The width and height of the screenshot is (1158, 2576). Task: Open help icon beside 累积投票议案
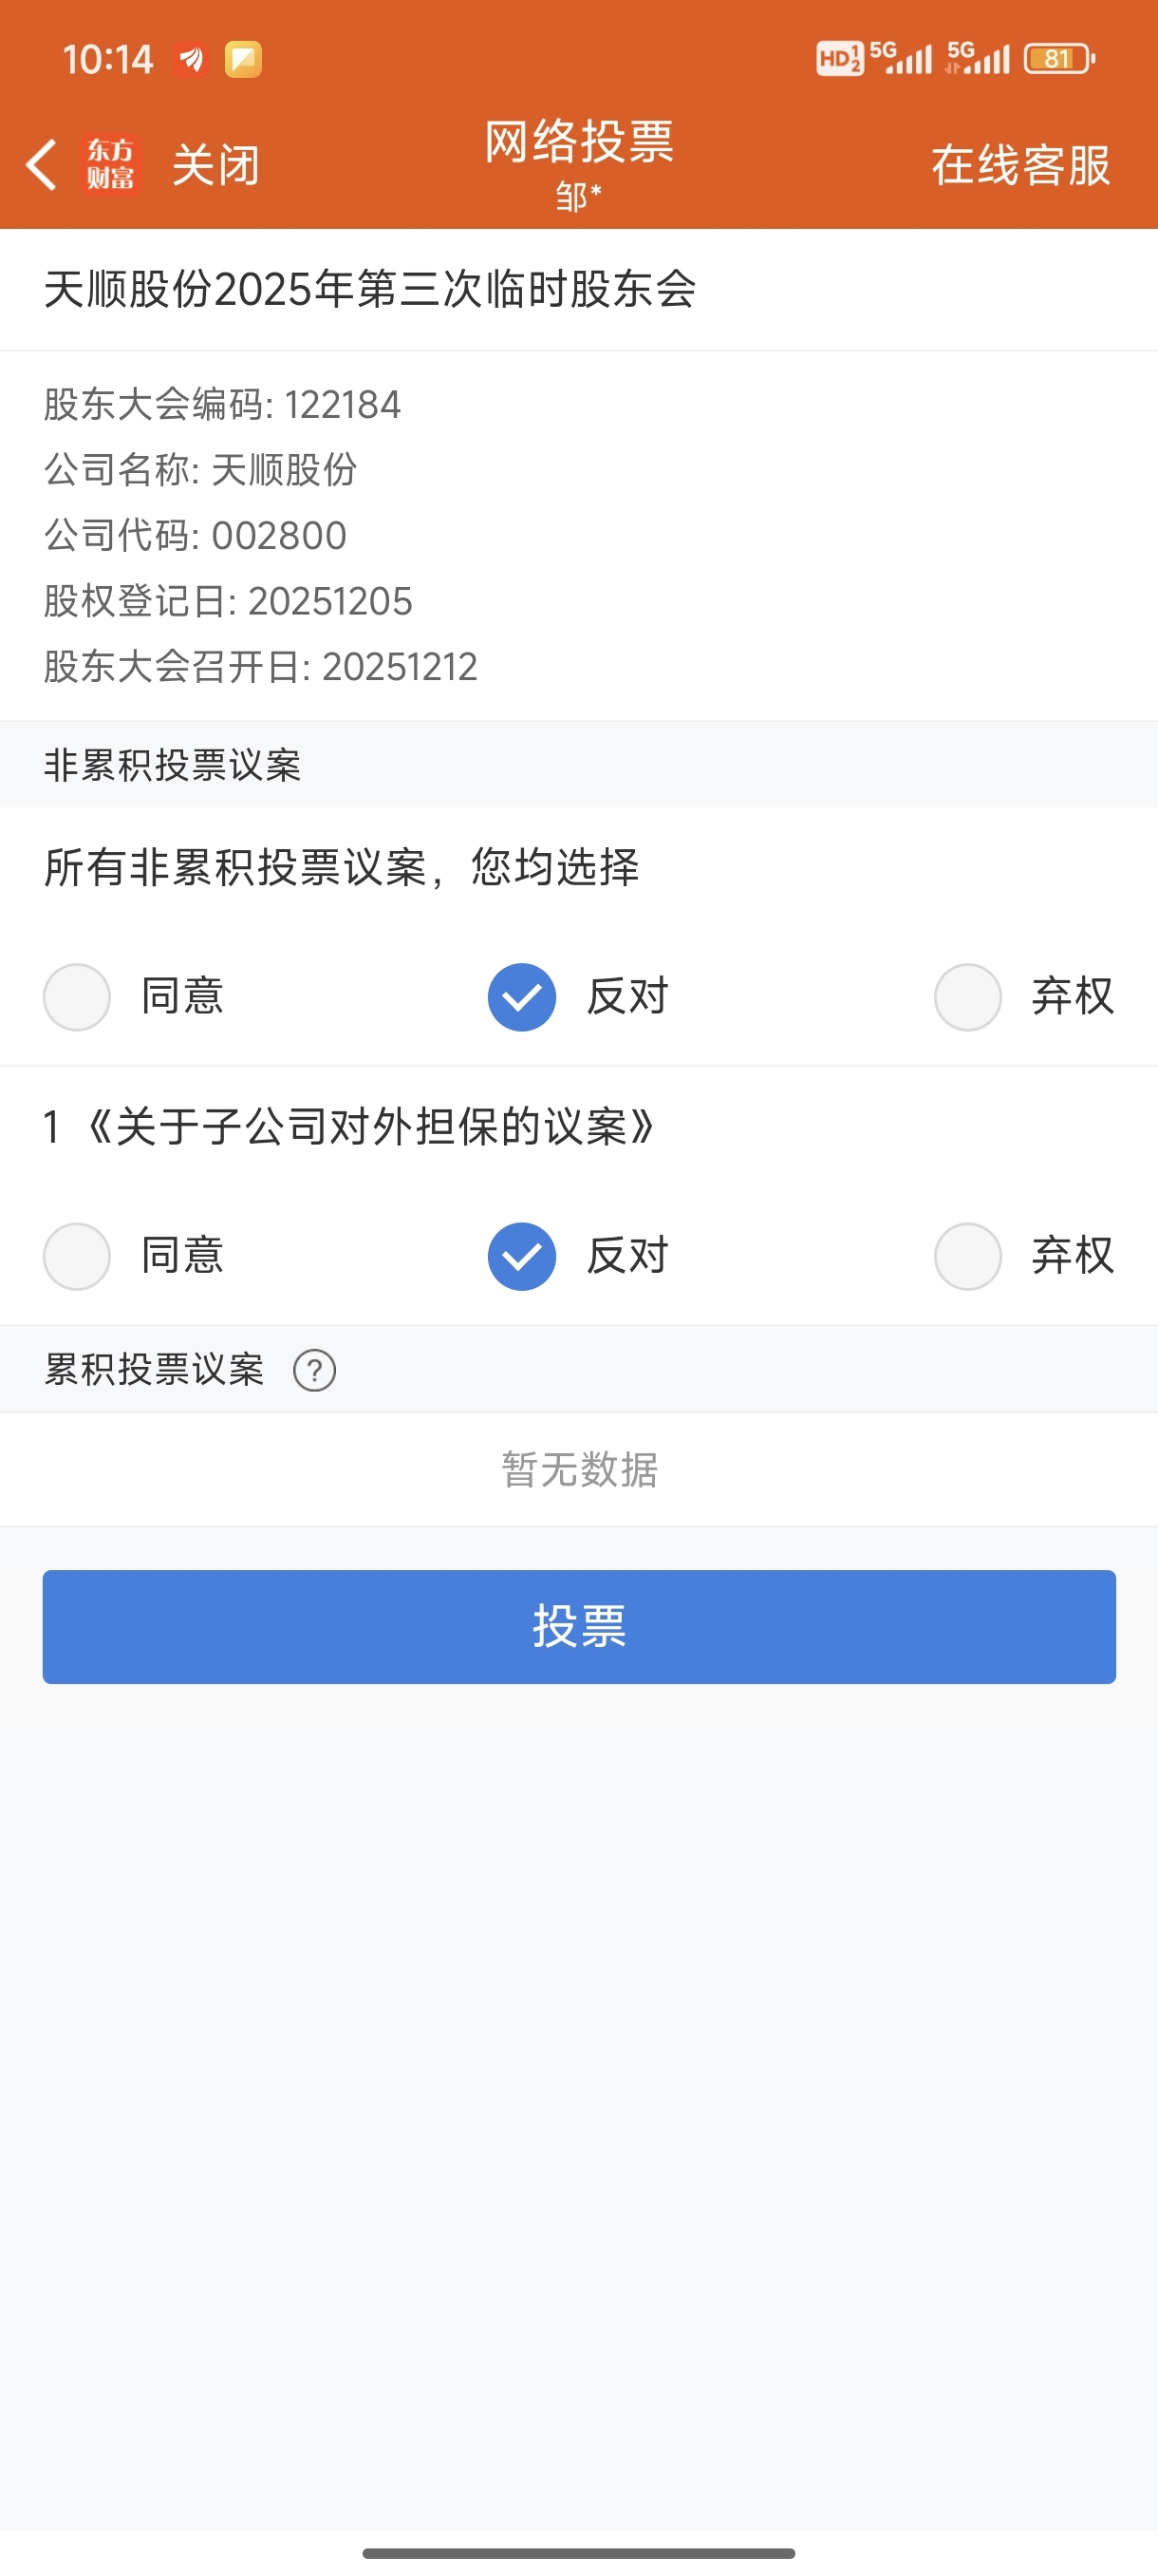315,1370
